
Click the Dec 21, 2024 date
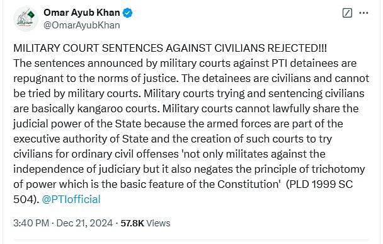84,223
